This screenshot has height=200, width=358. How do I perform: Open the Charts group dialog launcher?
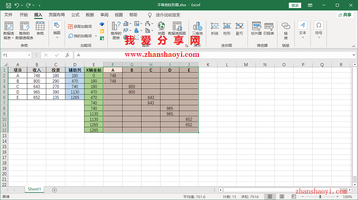click(x=186, y=46)
